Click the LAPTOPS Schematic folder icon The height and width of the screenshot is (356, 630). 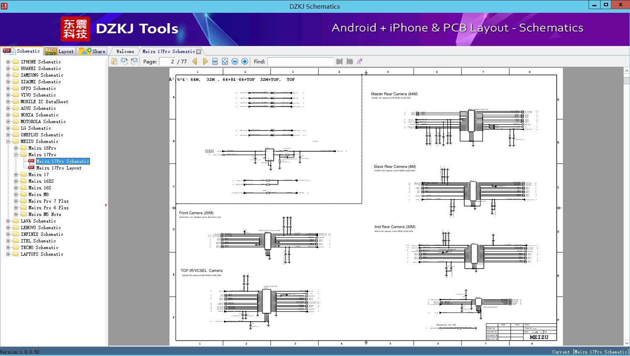tap(16, 254)
